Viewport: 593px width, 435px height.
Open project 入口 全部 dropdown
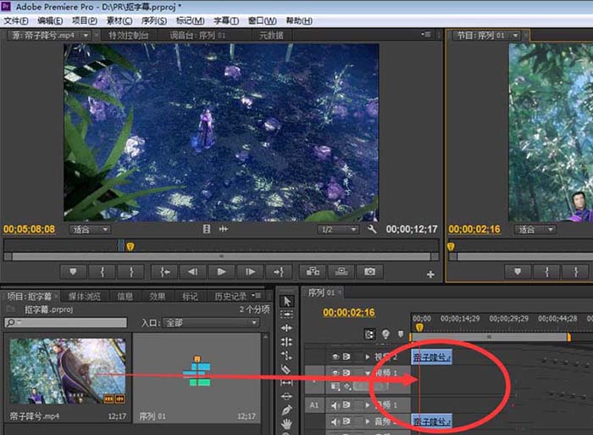point(211,323)
